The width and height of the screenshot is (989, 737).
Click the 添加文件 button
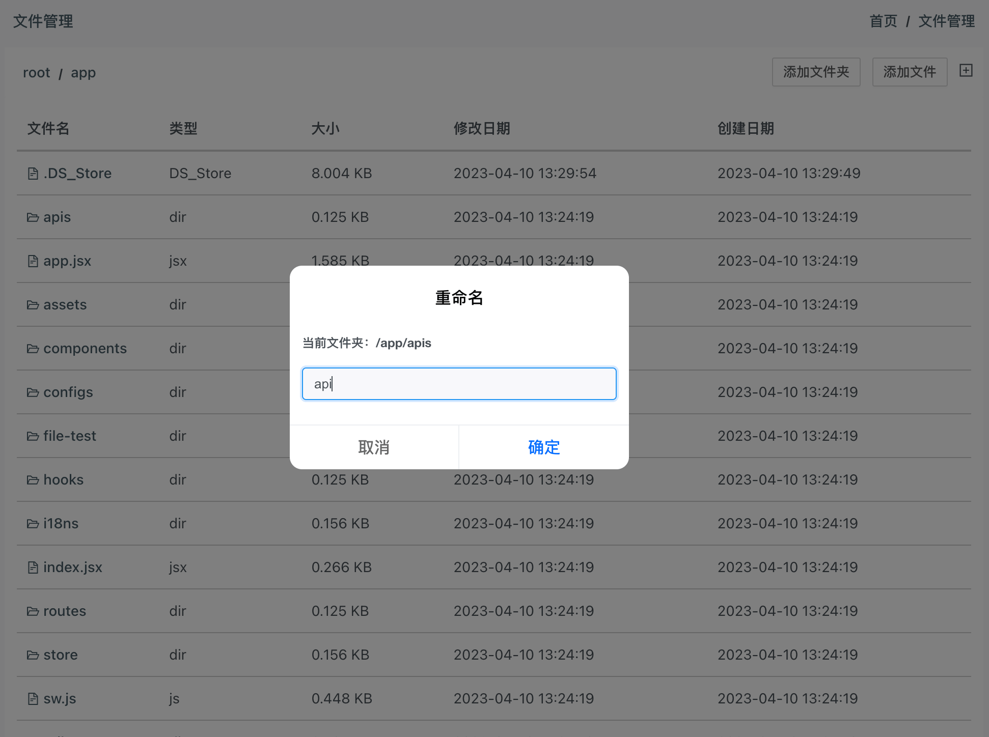click(910, 72)
